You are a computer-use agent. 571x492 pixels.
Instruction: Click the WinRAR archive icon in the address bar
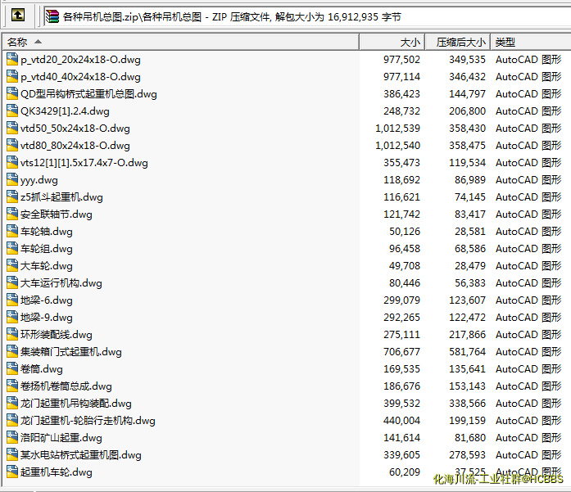tap(52, 16)
